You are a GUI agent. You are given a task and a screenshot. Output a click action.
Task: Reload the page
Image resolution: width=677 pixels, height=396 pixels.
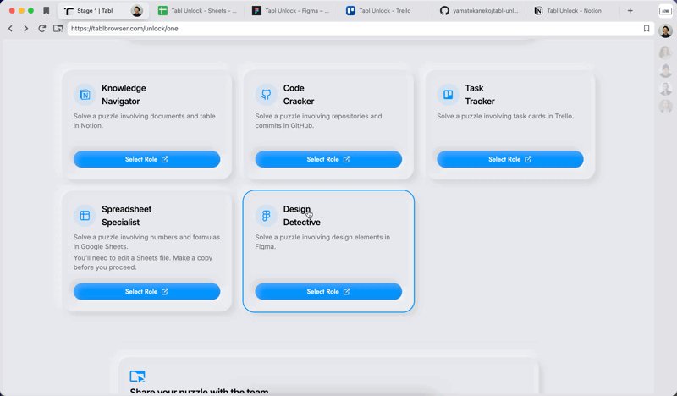[x=41, y=29]
